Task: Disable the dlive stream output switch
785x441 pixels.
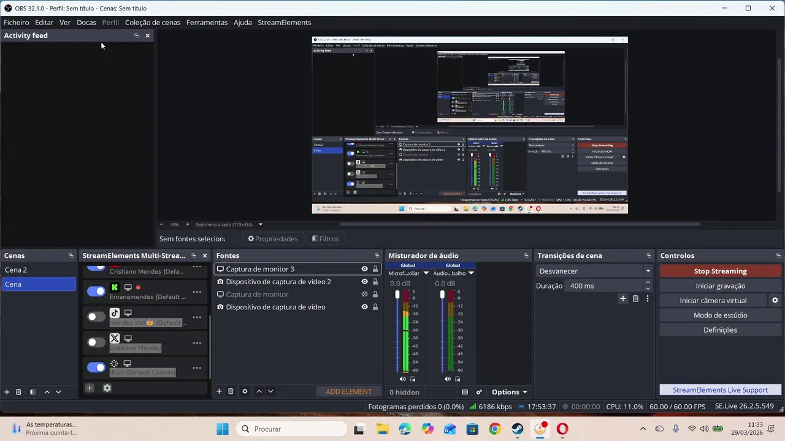Action: pos(96,367)
